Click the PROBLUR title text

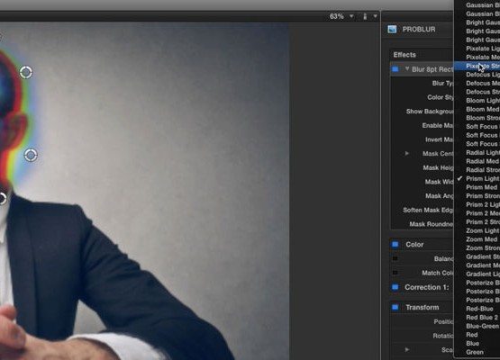pos(419,30)
